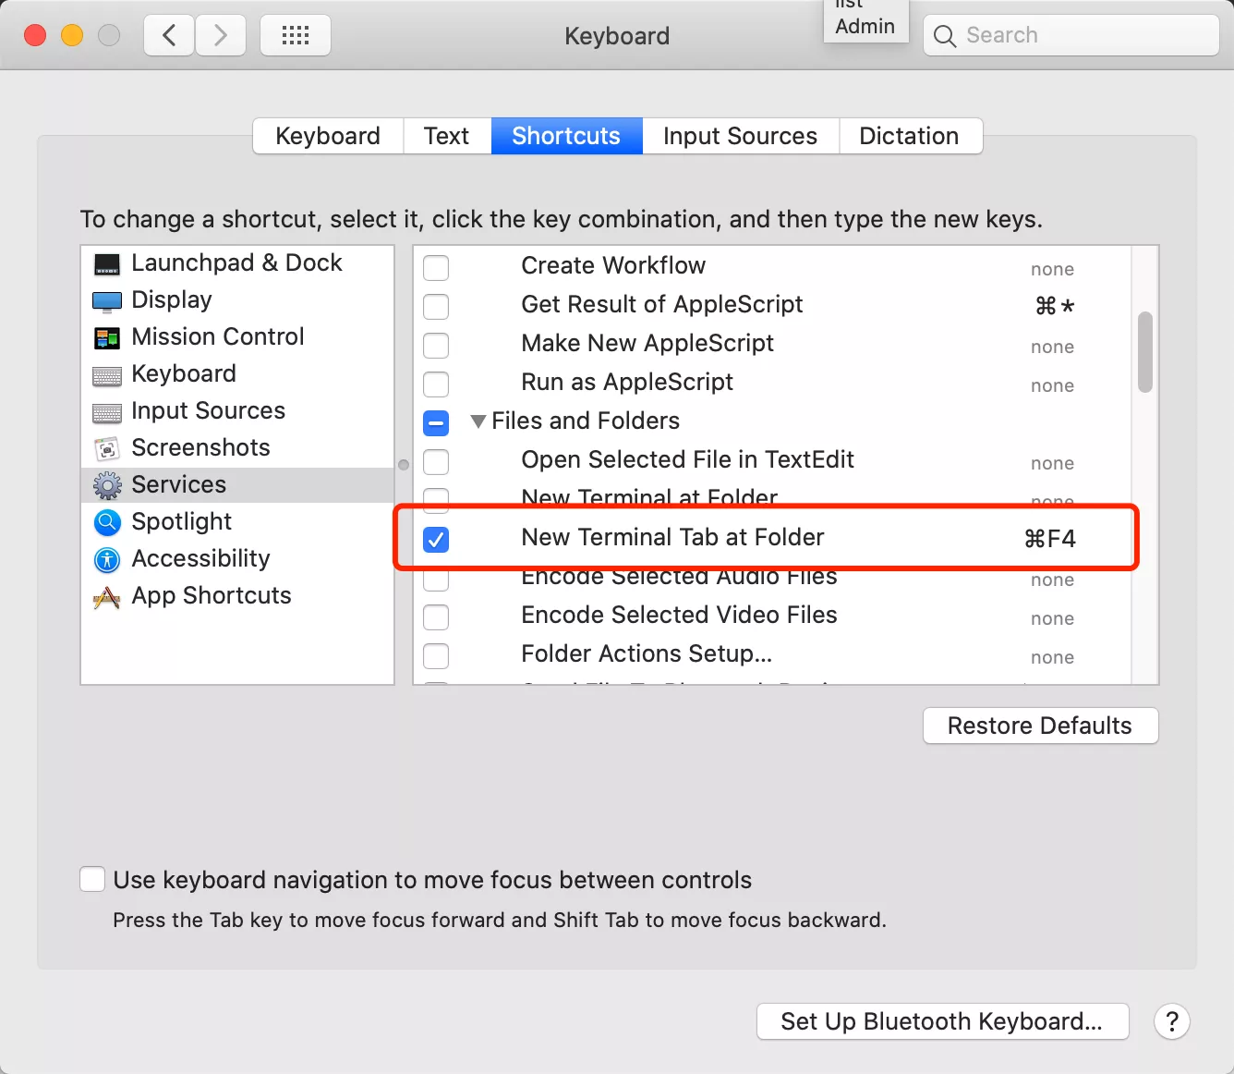Click 'none' shortcut for Make New AppleScript

(x=1052, y=347)
